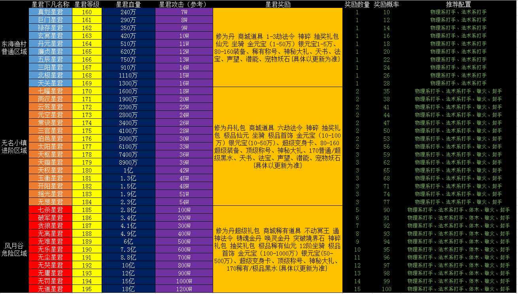Image resolution: width=518 pixels, height=294 pixels.
Task: Select the 东海渔村 普通区域 label
Action: (x=14, y=47)
